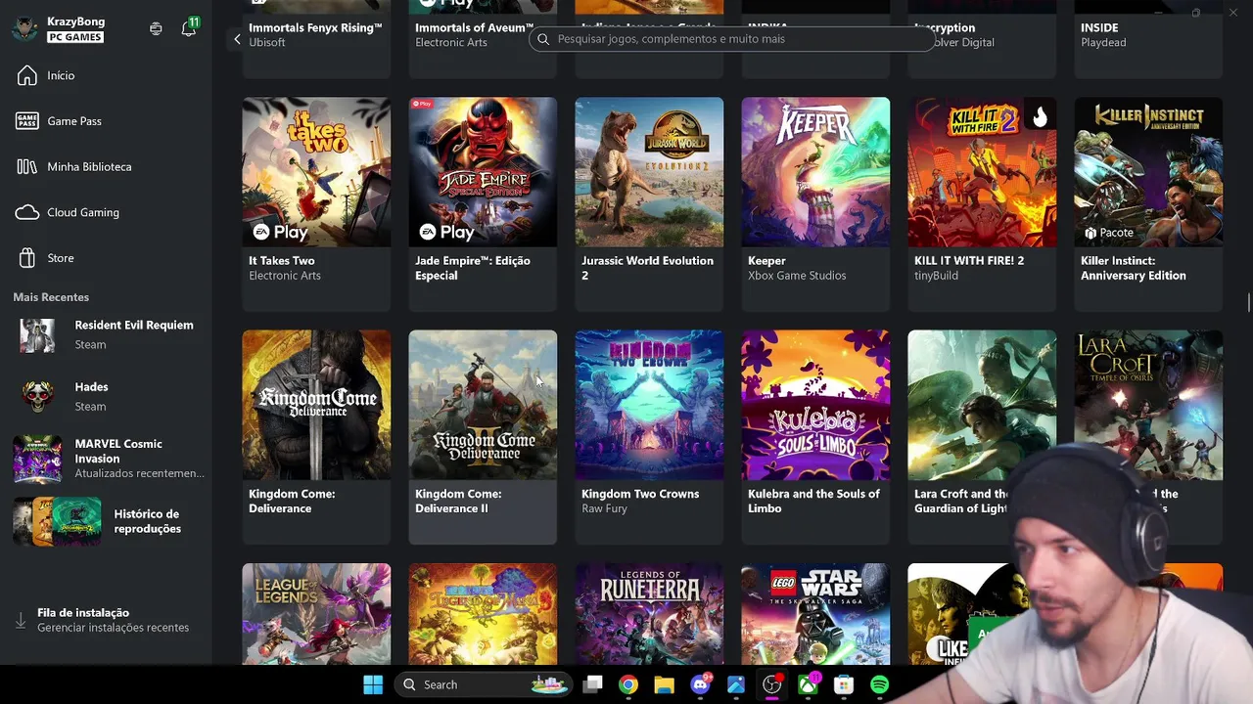
Task: Open Fila de instalação queue
Action: coord(104,620)
